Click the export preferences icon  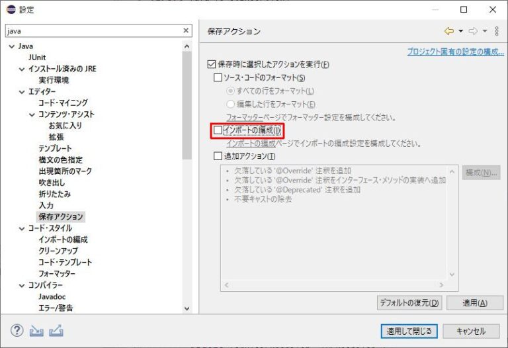coord(56,331)
